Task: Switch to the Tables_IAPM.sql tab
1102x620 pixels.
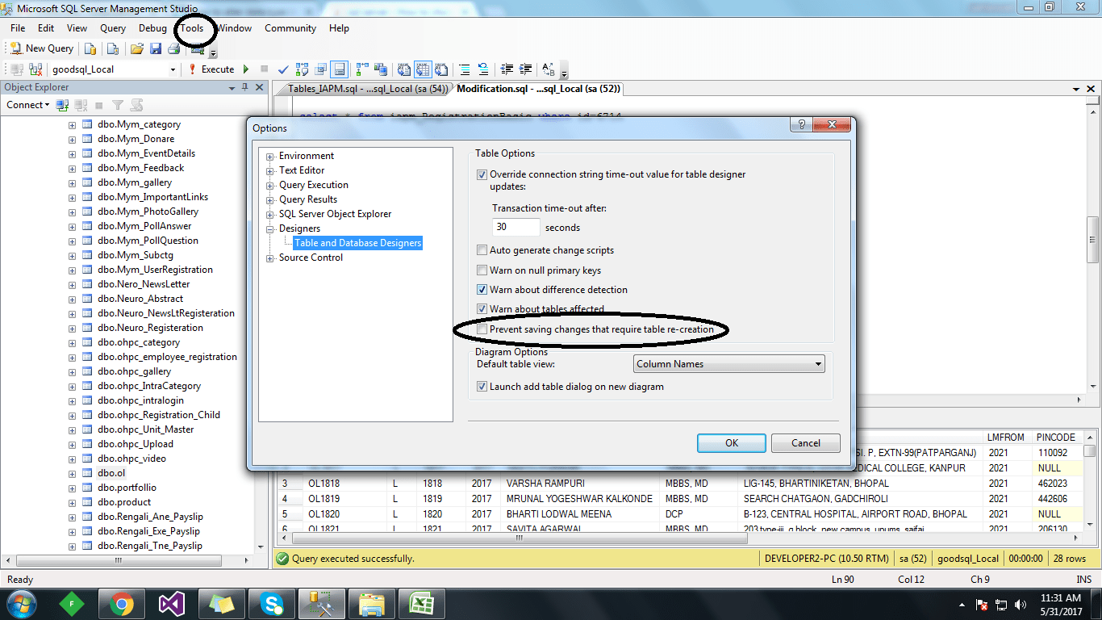Action: [x=368, y=89]
